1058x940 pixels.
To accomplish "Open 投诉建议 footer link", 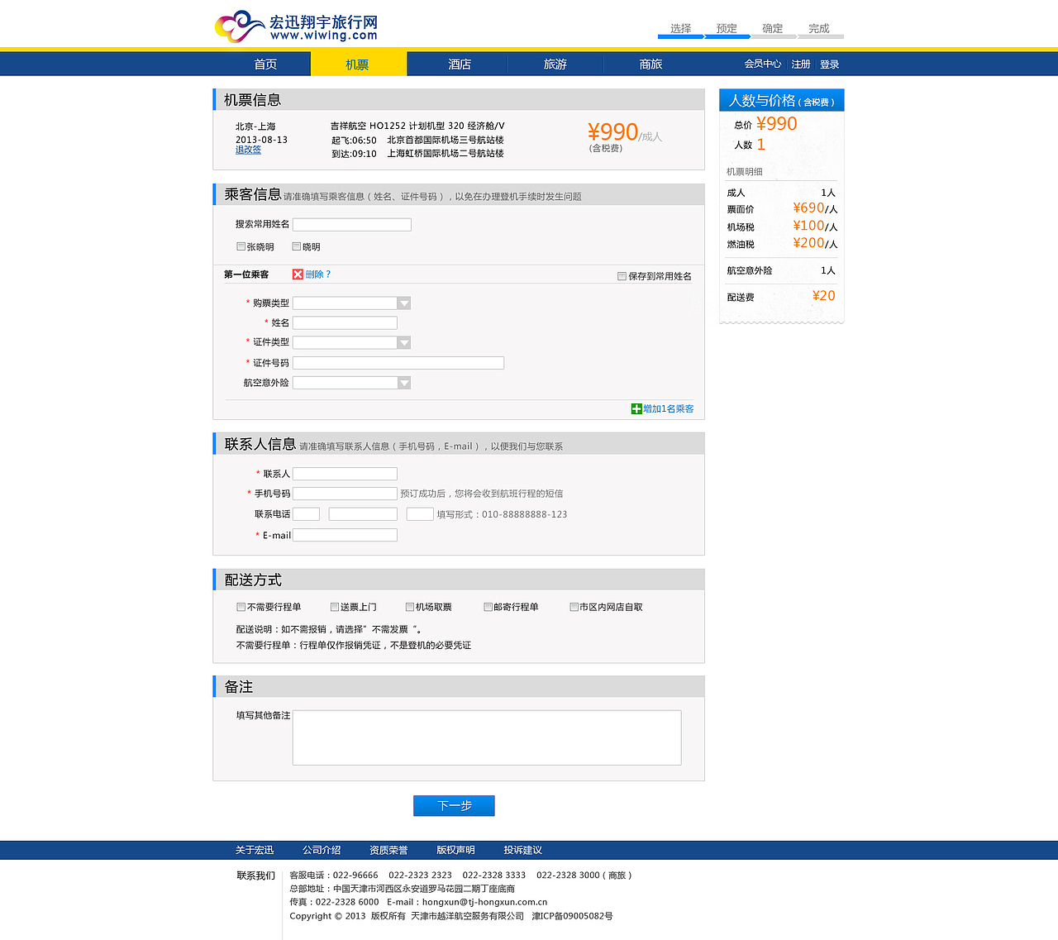I will 523,850.
